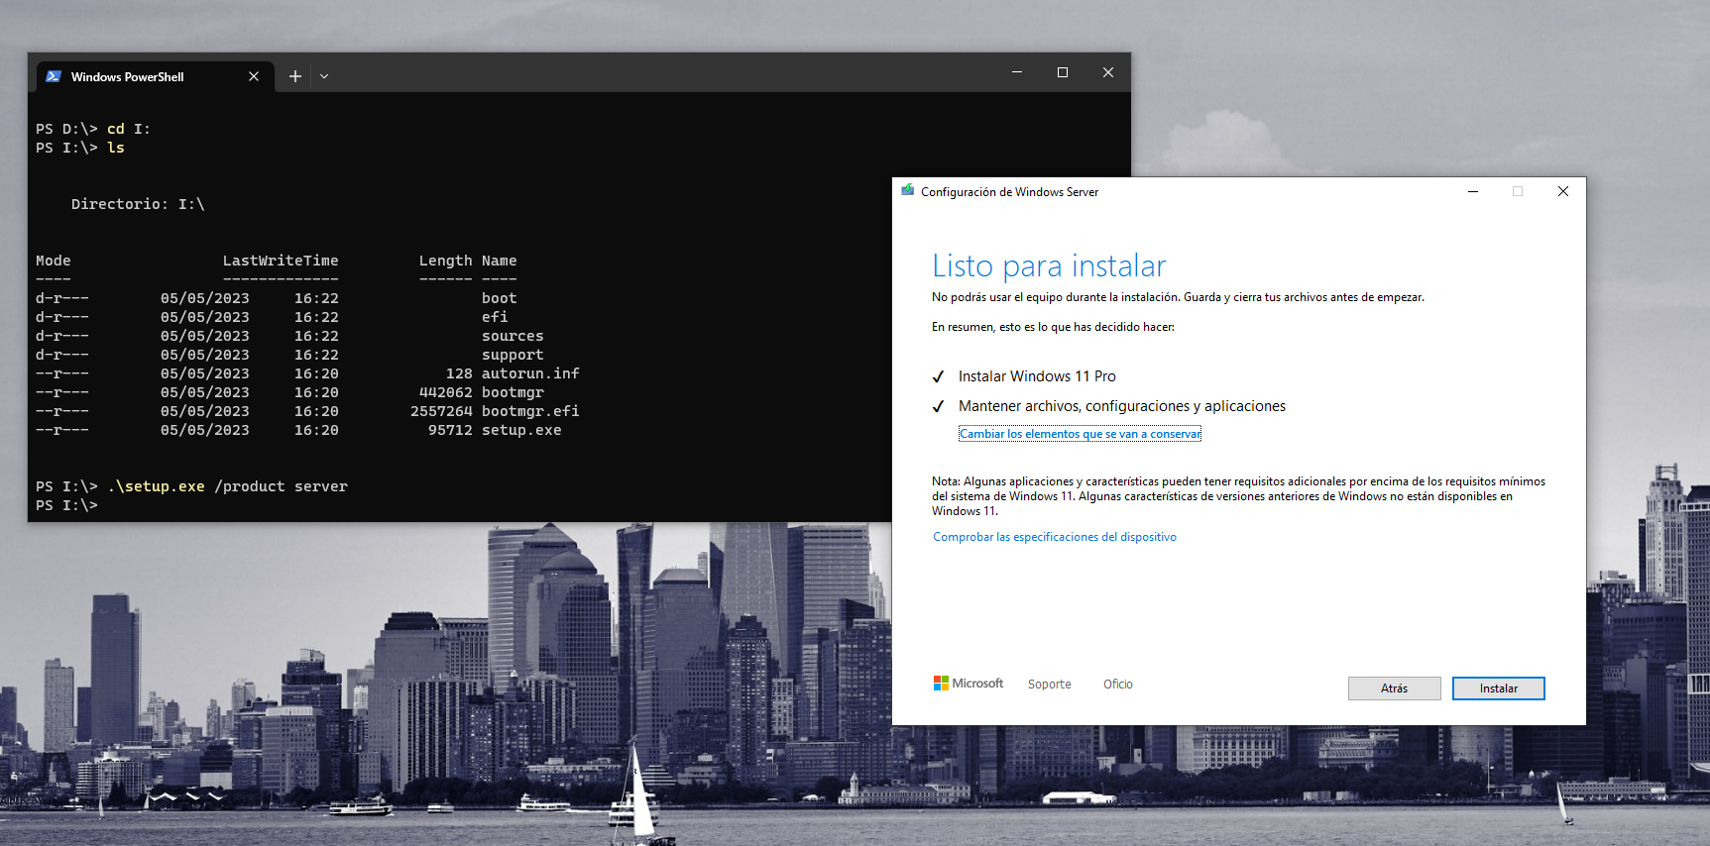The width and height of the screenshot is (1710, 846).
Task: Click the 'cd I:' command in terminal
Action: [x=129, y=129]
